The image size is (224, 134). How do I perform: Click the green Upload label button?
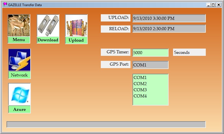pos(76,40)
